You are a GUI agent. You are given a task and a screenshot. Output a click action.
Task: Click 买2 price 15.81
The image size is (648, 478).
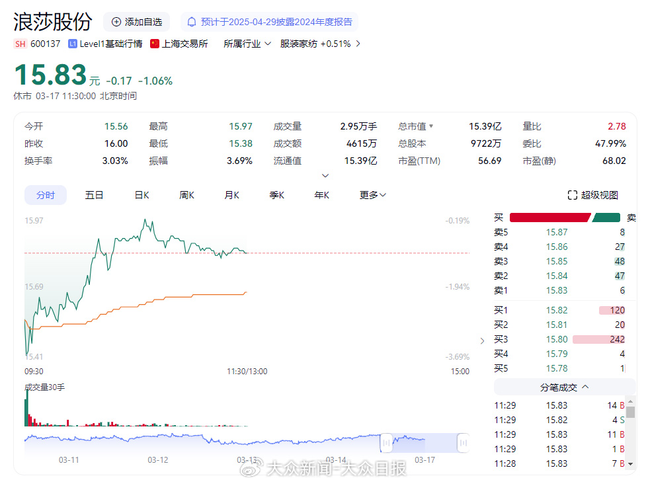[557, 325]
